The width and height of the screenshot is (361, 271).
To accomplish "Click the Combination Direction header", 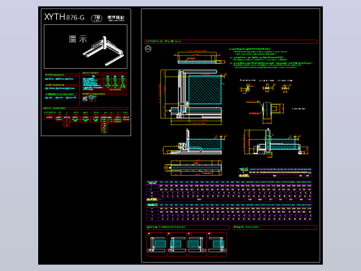I will pyautogui.click(x=187, y=227).
